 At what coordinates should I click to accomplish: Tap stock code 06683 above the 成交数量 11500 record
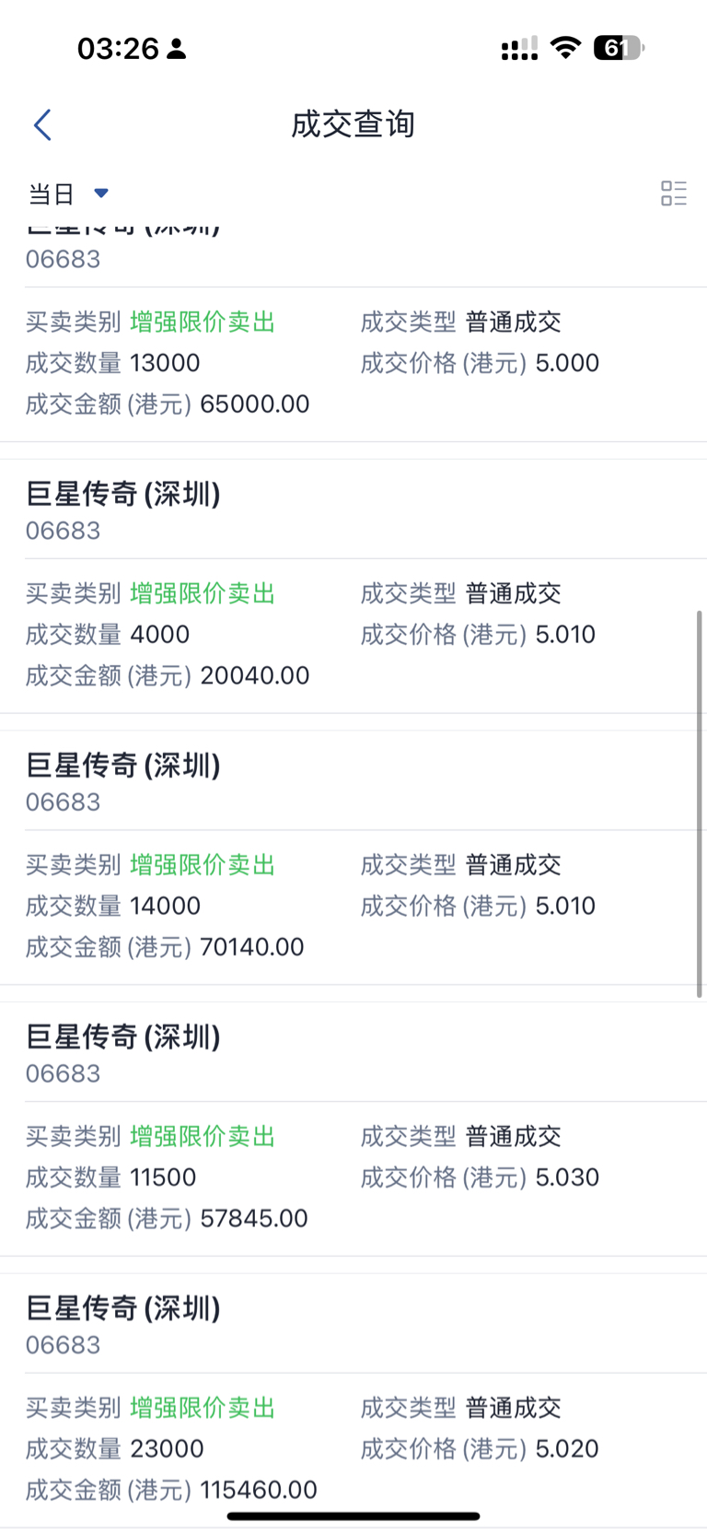(x=63, y=1073)
